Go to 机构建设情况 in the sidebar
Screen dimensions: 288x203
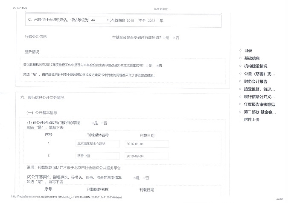pyautogui.click(x=256, y=66)
